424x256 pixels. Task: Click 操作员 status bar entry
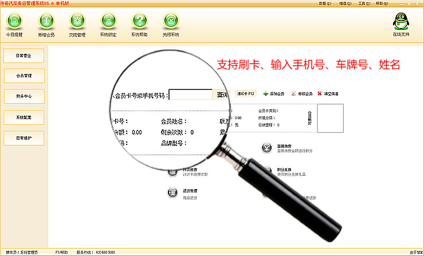22,252
